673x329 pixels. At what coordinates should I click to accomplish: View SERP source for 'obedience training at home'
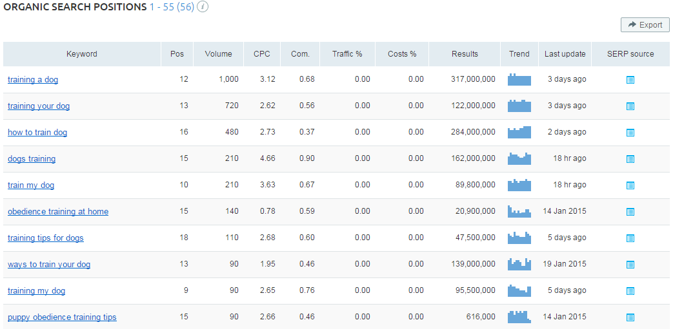(630, 212)
